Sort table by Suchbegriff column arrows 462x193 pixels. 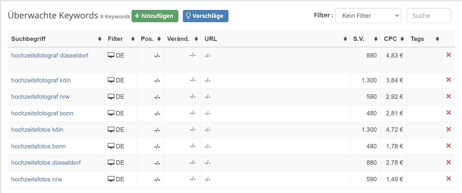(x=100, y=39)
